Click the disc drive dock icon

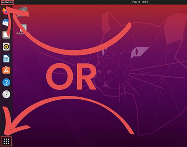point(6,94)
